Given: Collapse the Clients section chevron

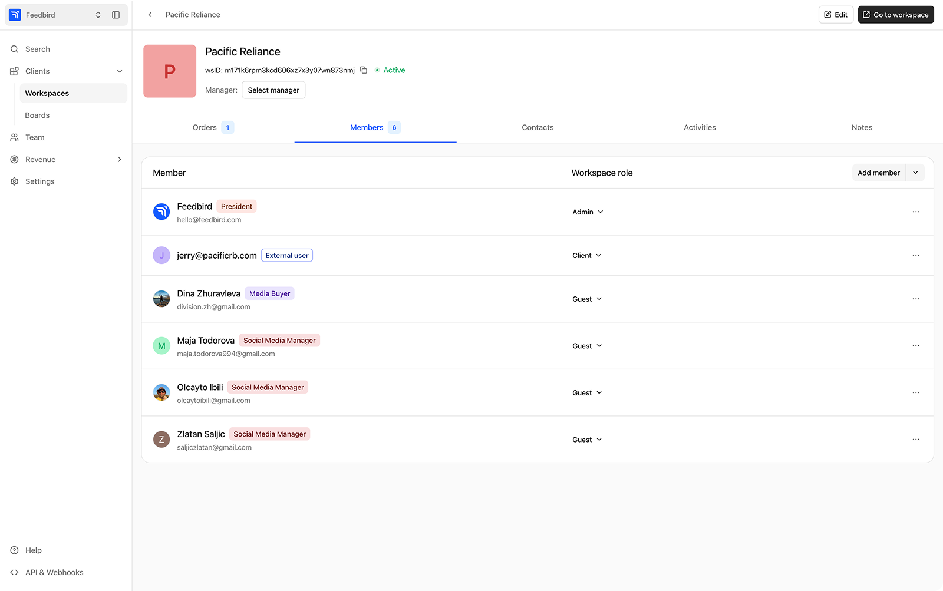Looking at the screenshot, I should 120,71.
